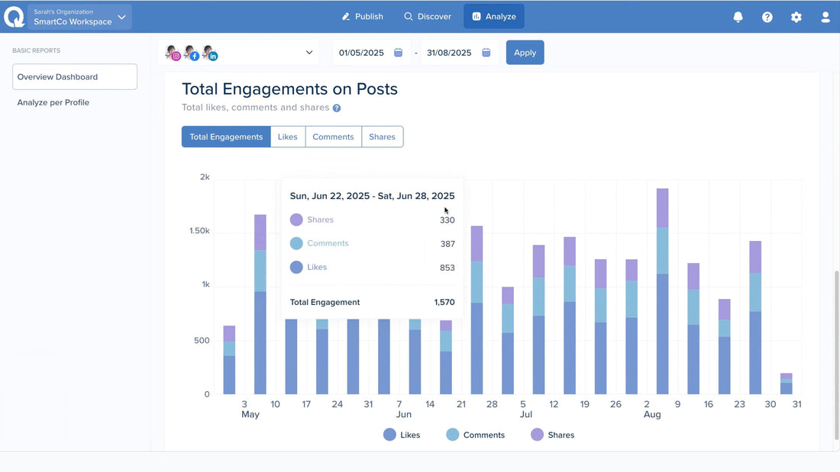Image resolution: width=840 pixels, height=472 pixels.
Task: Open the SmartCo Workspace switcher dropdown
Action: click(x=80, y=17)
